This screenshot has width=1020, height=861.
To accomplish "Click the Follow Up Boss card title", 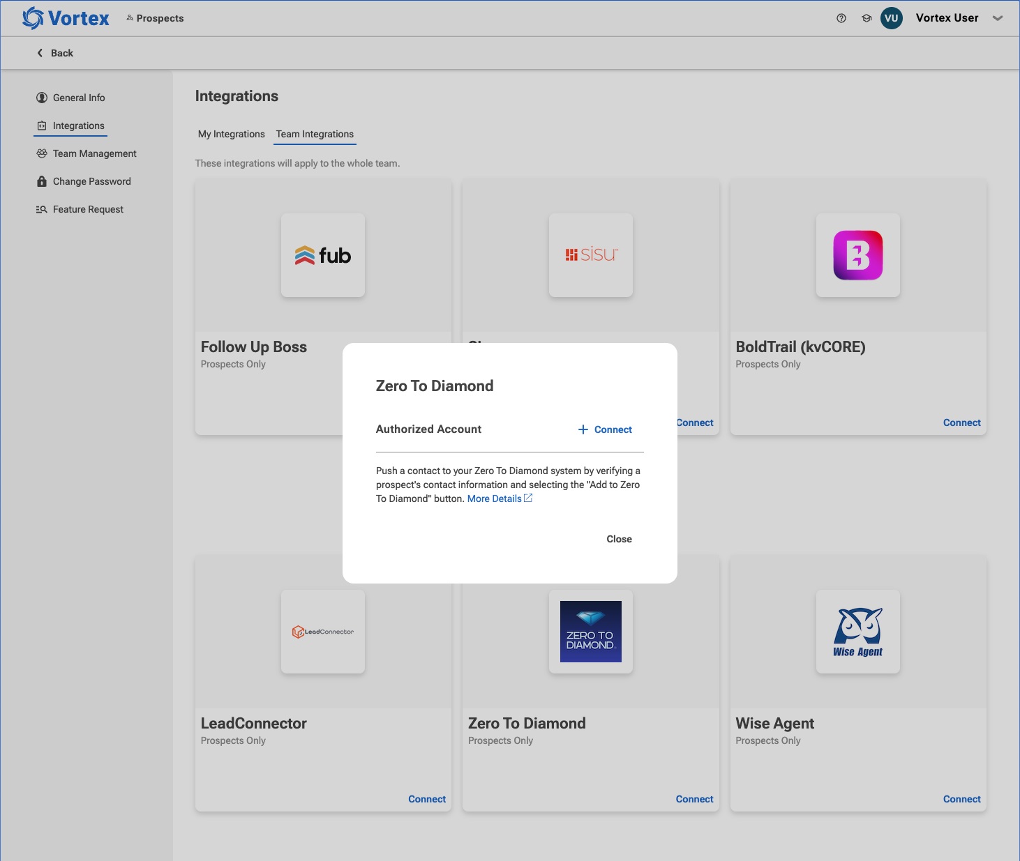I will [254, 346].
